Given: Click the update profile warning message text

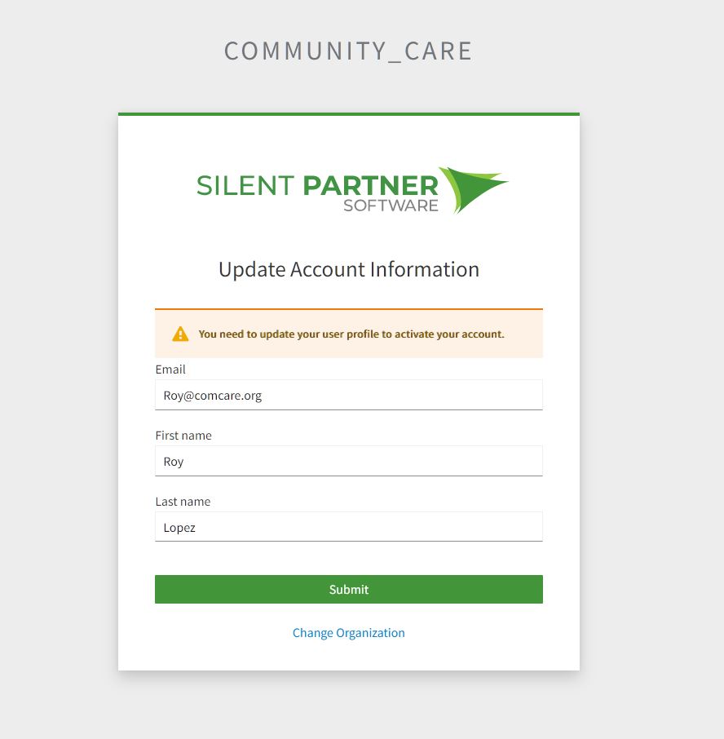Looking at the screenshot, I should coord(351,334).
